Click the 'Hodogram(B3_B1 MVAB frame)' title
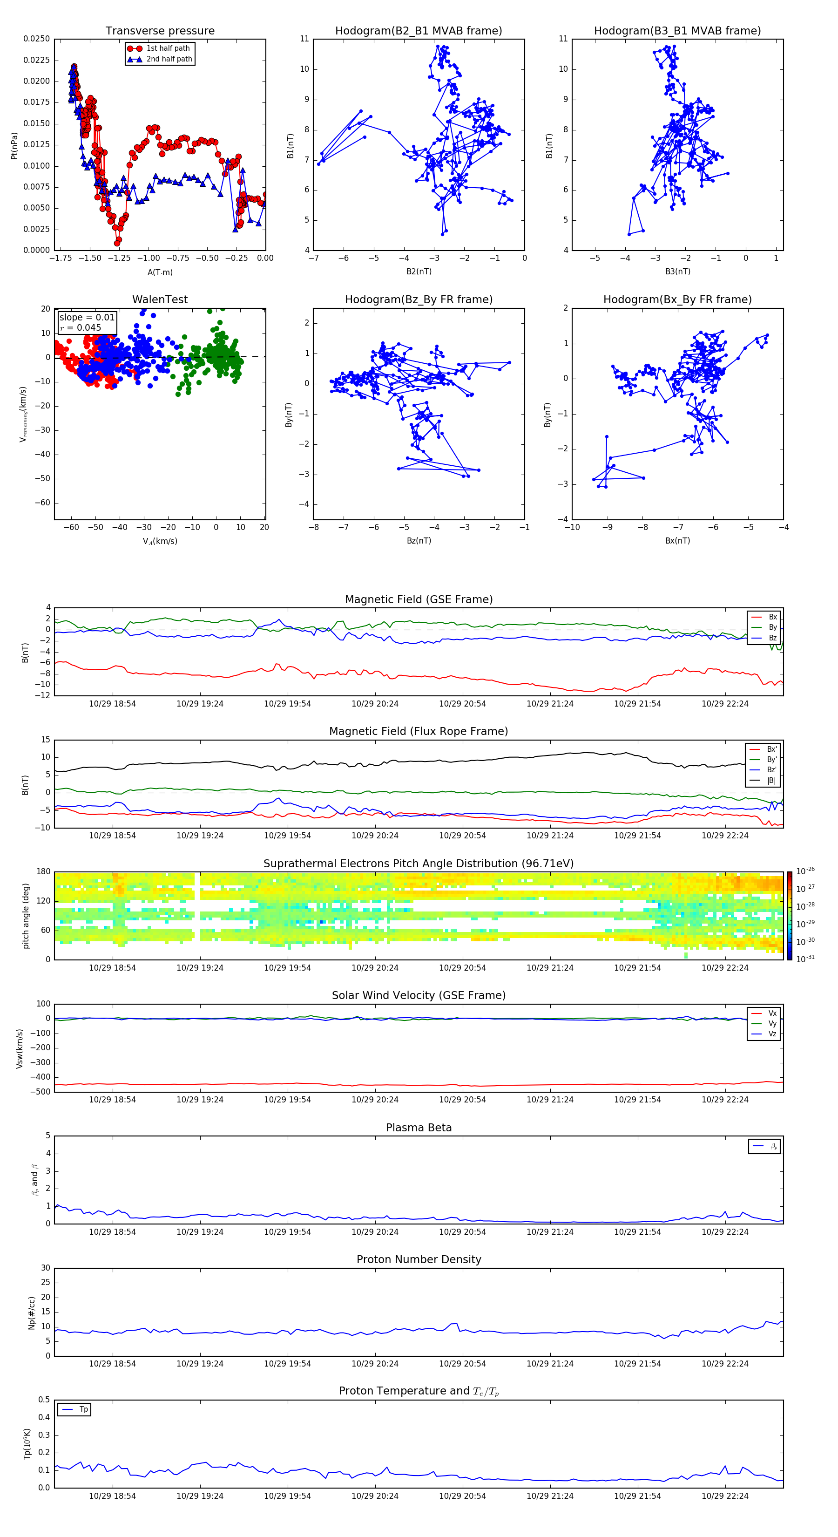The image size is (838, 1537). pos(677,31)
